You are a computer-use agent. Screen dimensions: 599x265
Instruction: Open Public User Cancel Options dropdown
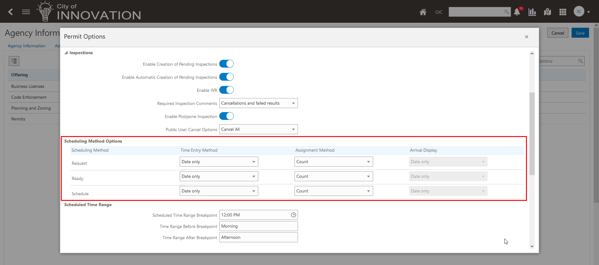(x=258, y=129)
